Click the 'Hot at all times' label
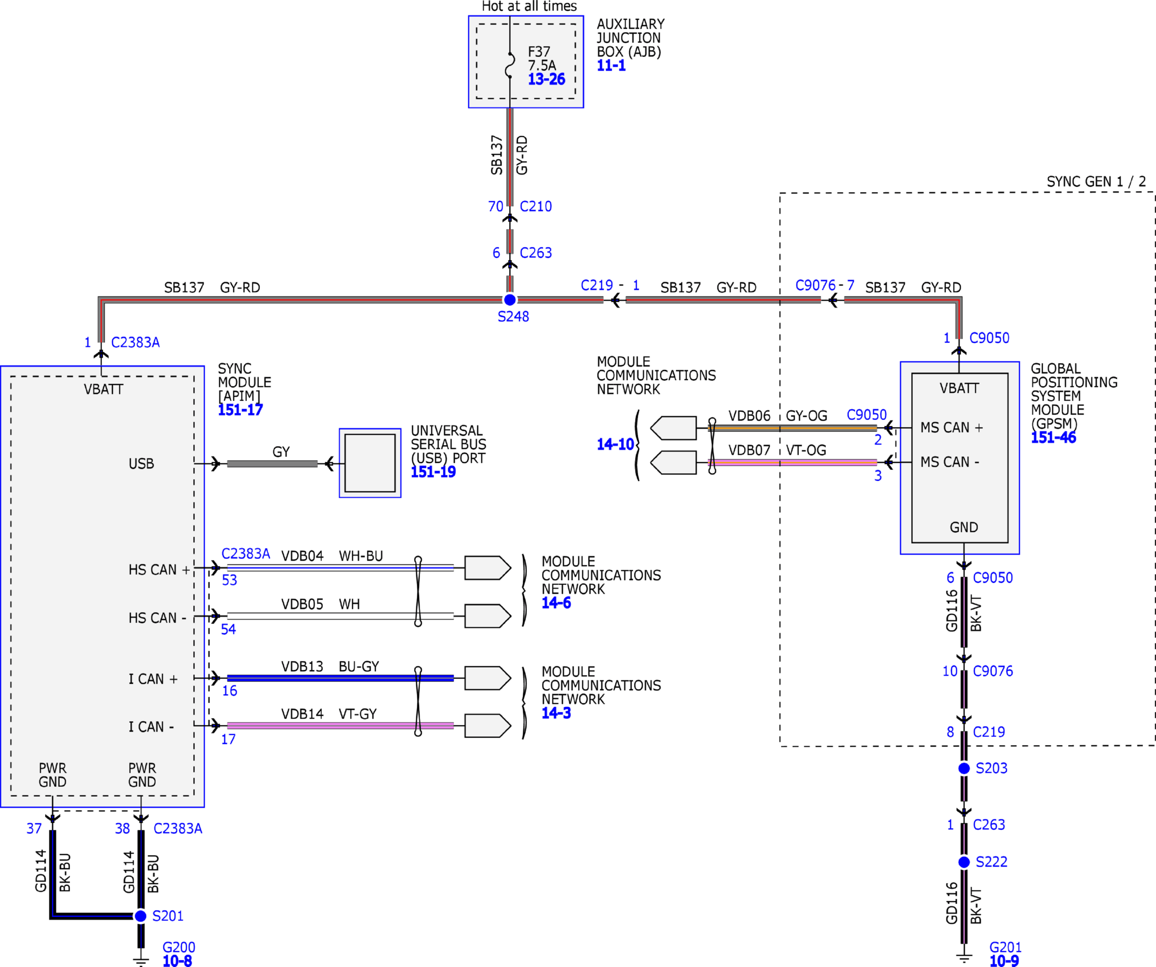The width and height of the screenshot is (1156, 967). (529, 7)
